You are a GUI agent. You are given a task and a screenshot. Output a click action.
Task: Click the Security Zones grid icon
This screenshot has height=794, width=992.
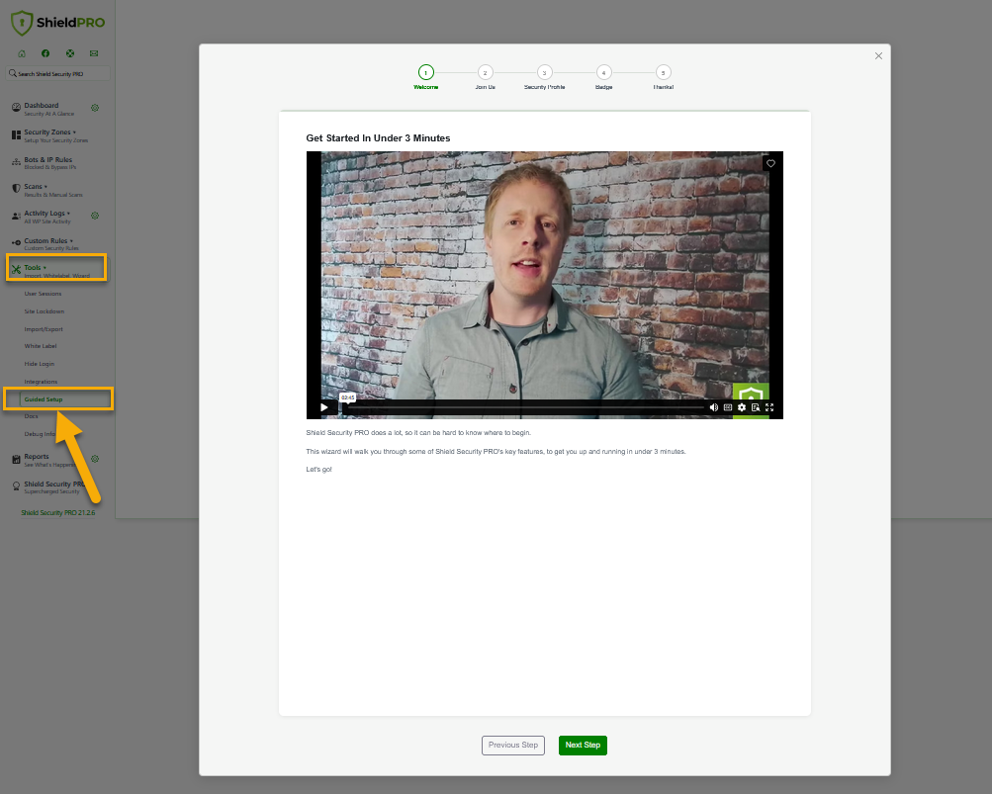click(x=17, y=134)
